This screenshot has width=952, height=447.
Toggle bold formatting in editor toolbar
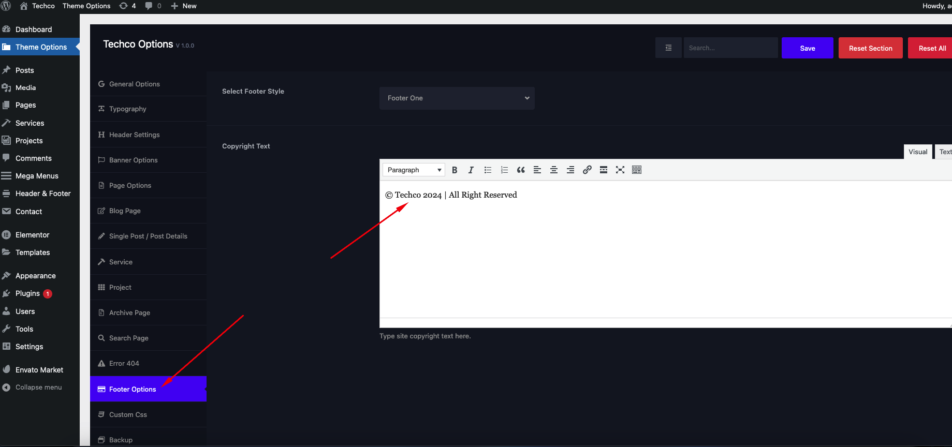click(x=455, y=170)
